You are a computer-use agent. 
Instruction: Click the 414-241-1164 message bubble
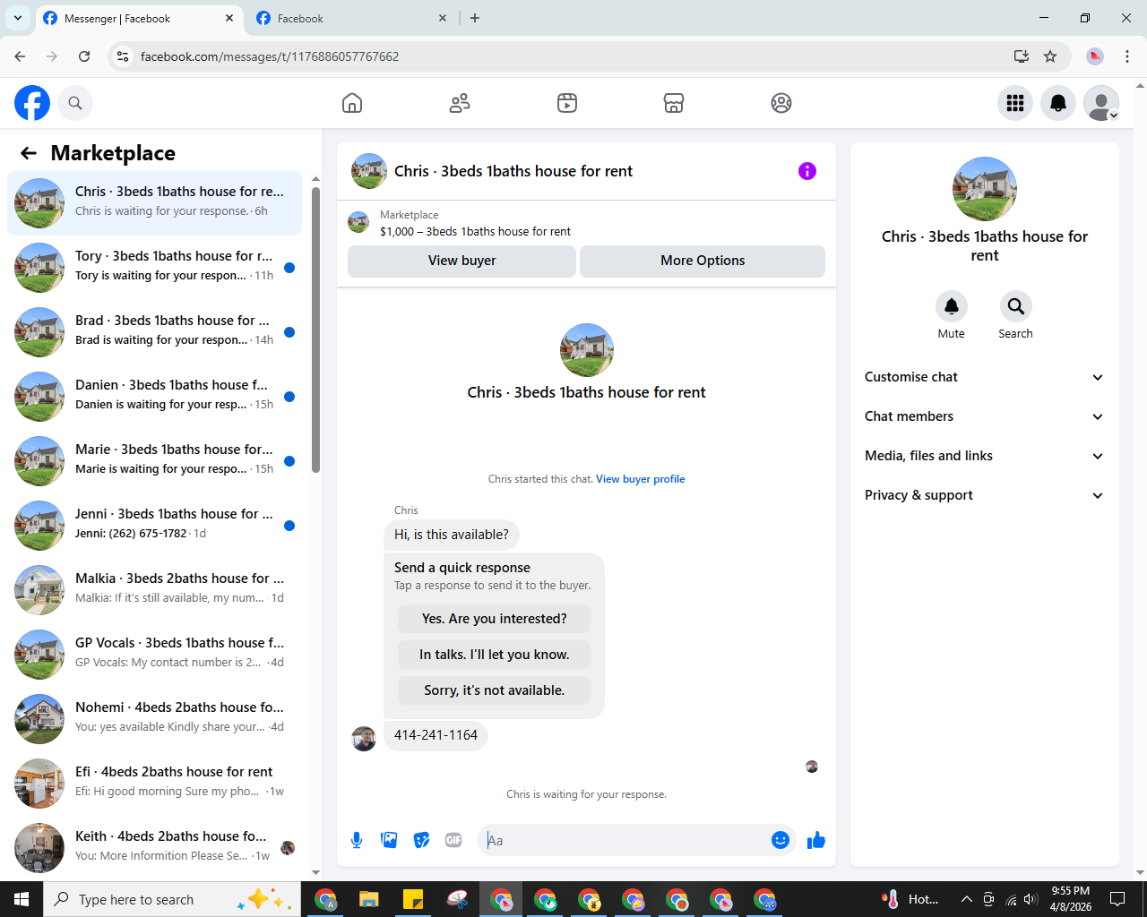(x=436, y=735)
